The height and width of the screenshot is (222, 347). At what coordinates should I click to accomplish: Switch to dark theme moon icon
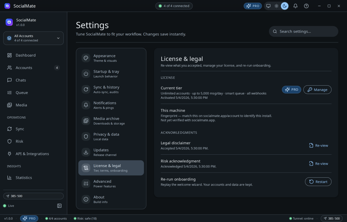285,6
